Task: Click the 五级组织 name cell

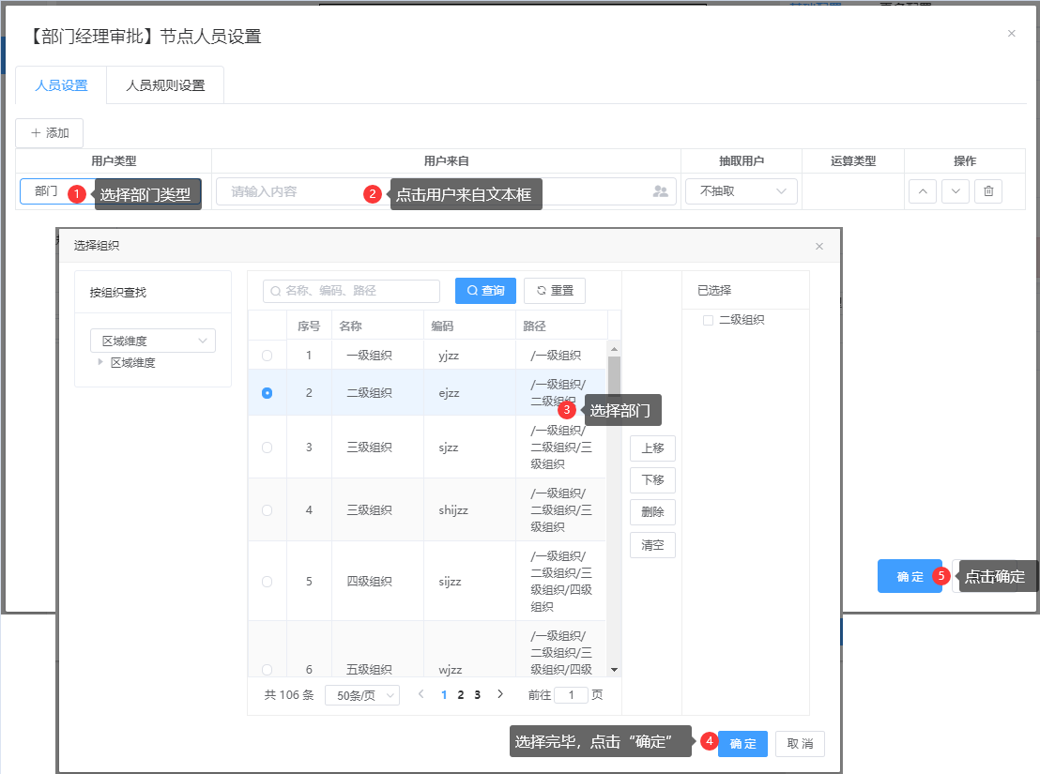Action: coord(378,669)
